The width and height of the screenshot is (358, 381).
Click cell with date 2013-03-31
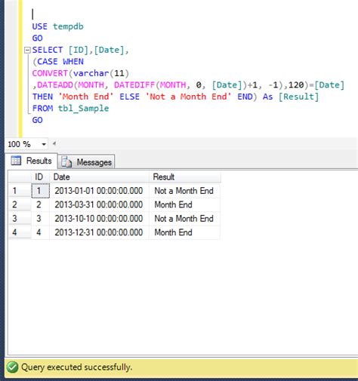[99, 204]
